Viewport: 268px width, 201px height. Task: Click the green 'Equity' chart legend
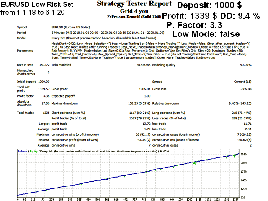pyautogui.click(x=33, y=152)
